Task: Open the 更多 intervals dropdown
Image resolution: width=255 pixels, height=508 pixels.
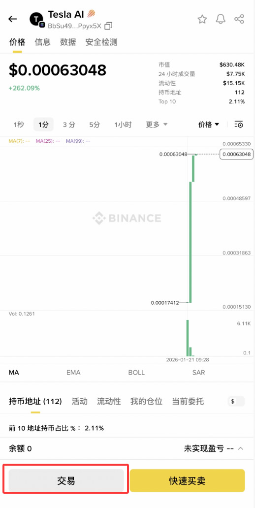Action: click(157, 125)
